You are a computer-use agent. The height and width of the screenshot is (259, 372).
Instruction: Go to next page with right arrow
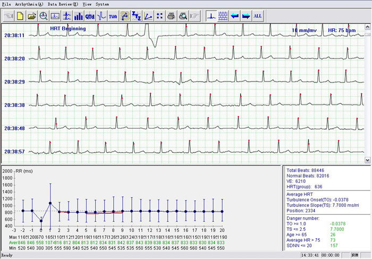point(246,16)
